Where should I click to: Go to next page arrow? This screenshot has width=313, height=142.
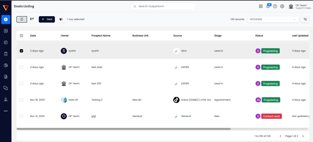(303, 136)
